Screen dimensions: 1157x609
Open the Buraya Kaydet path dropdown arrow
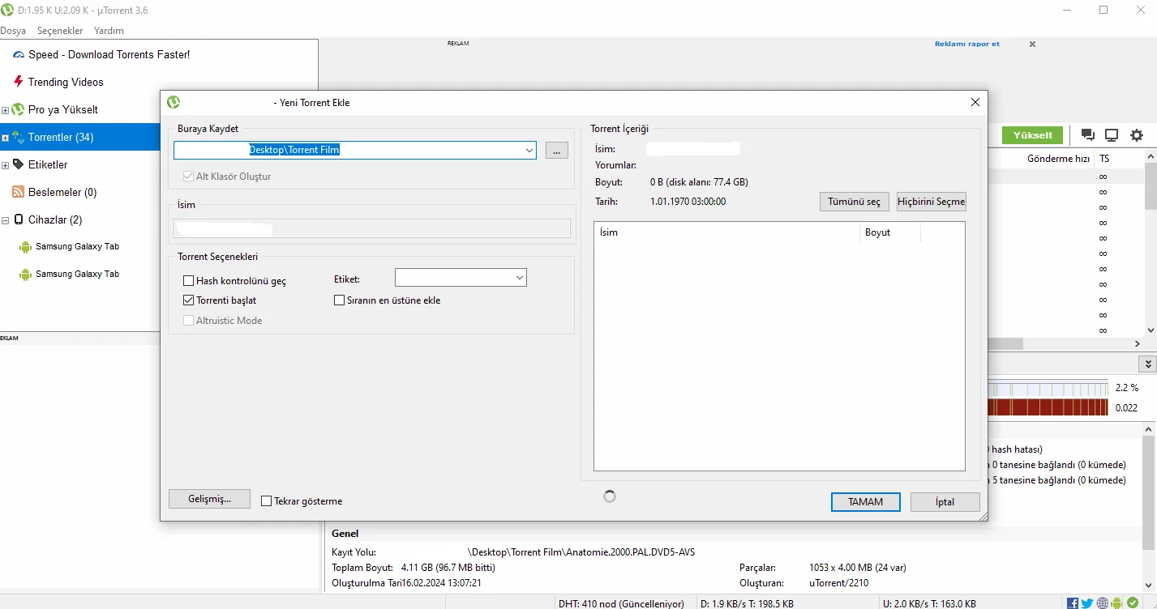(x=529, y=150)
